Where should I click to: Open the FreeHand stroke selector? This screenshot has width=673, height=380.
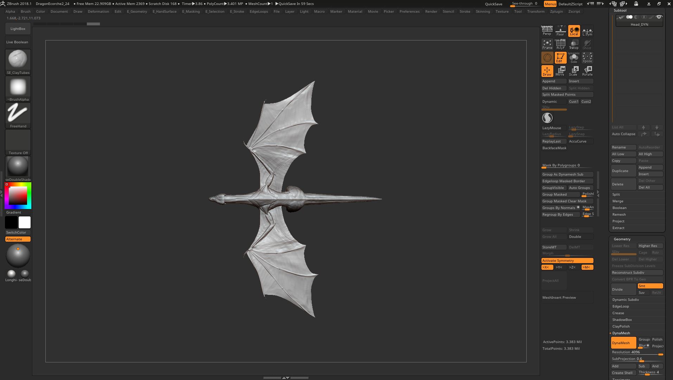tap(18, 115)
